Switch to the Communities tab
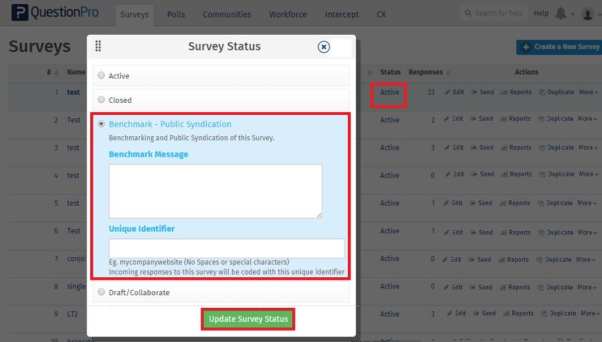602x342 pixels. tap(227, 14)
